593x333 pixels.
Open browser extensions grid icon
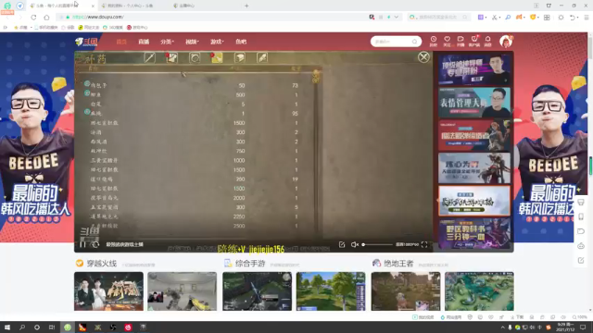[547, 17]
